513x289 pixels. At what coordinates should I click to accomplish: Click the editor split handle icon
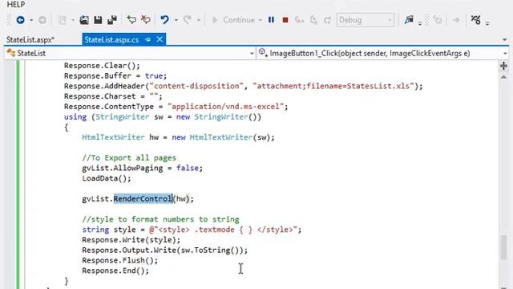503,66
